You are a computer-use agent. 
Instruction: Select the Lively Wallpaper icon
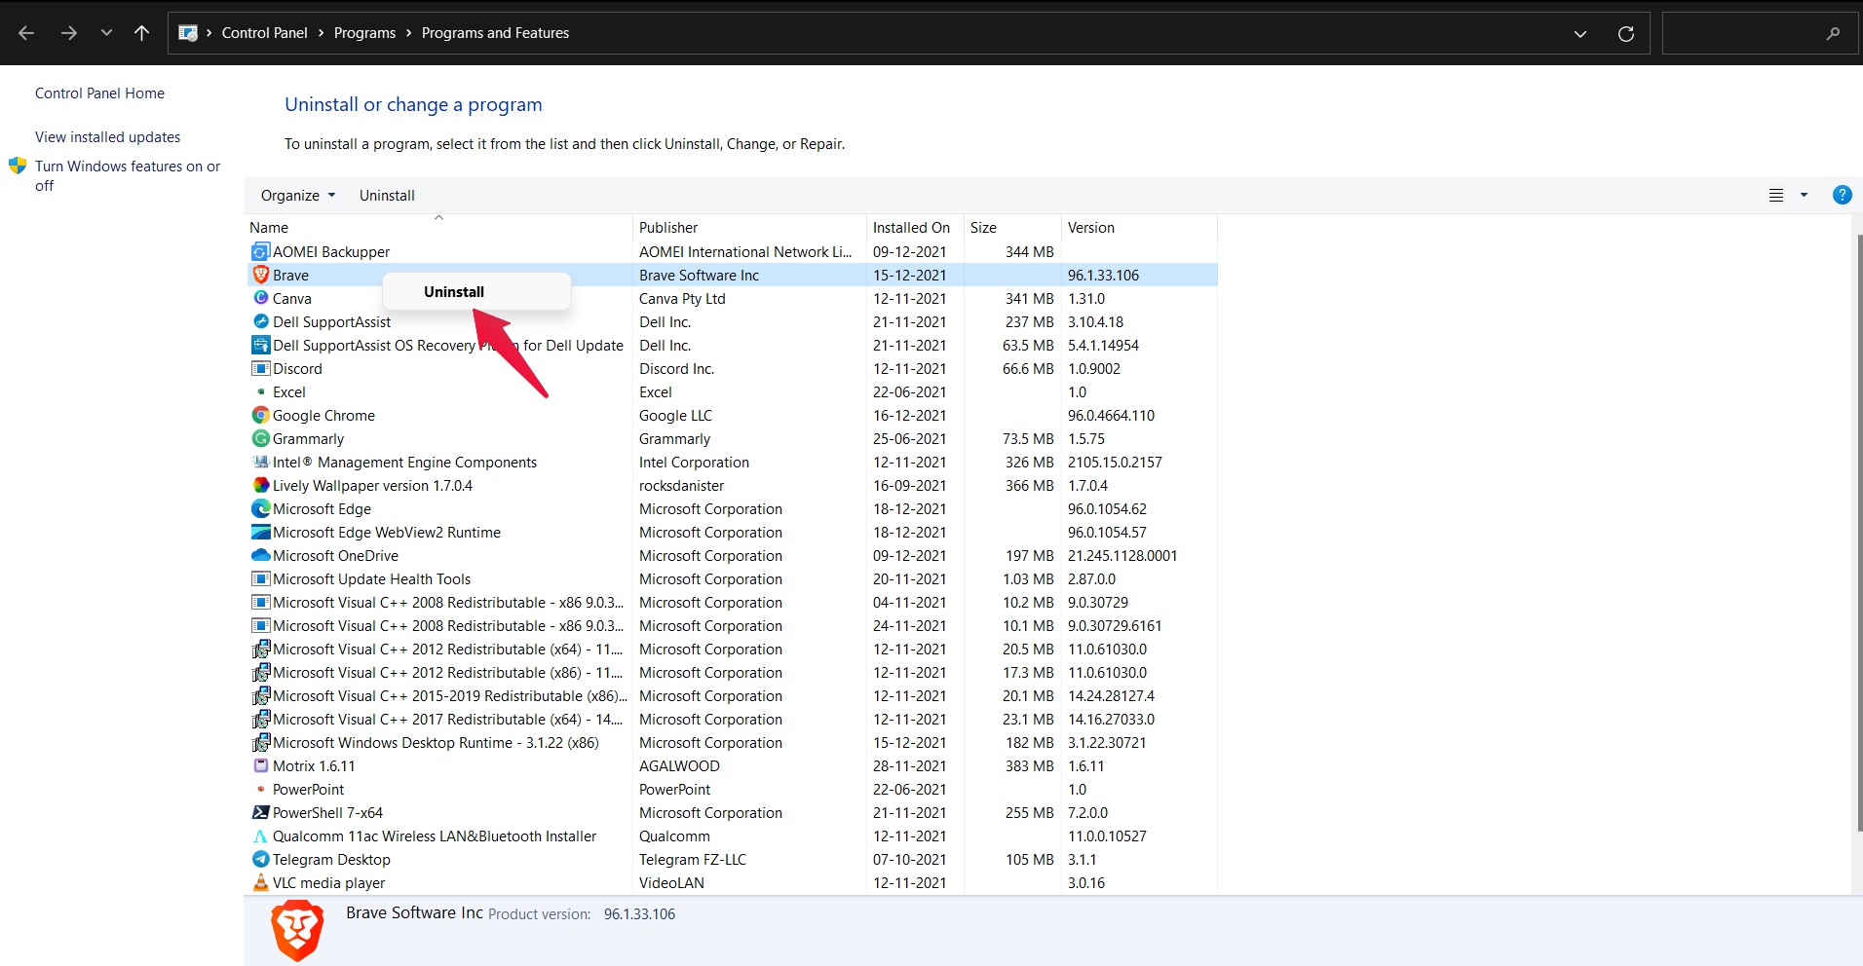click(260, 485)
